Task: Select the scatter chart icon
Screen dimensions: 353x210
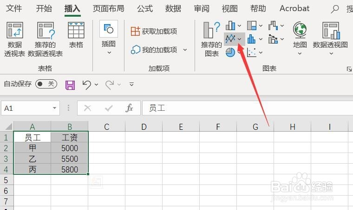Action: tap(251, 52)
